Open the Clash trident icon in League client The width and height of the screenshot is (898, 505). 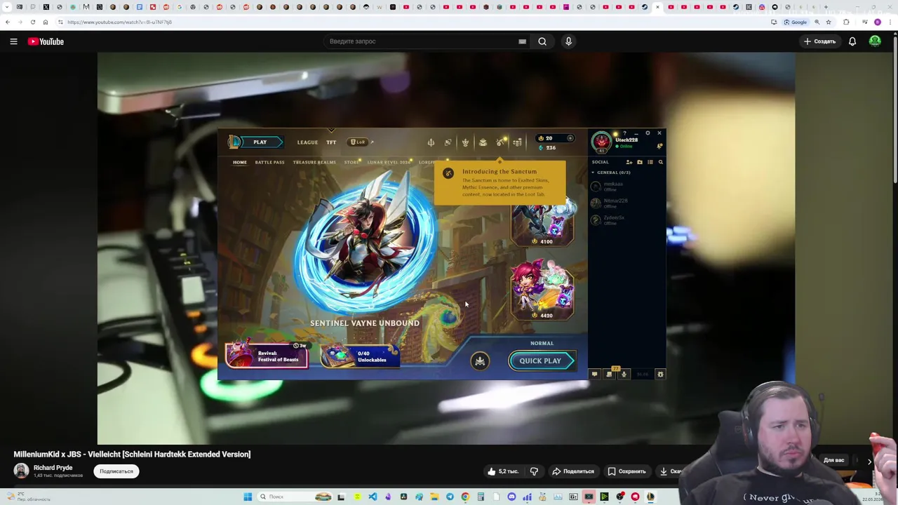click(x=431, y=142)
